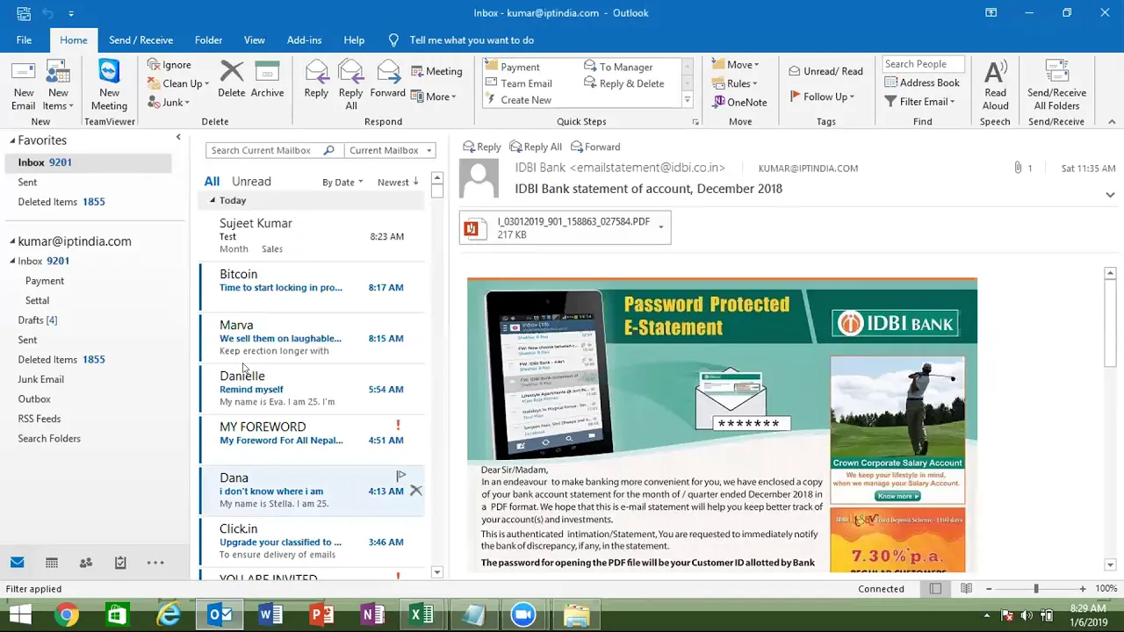The height and width of the screenshot is (632, 1124).
Task: Switch to Mail view in navigation bar
Action: pos(17,563)
